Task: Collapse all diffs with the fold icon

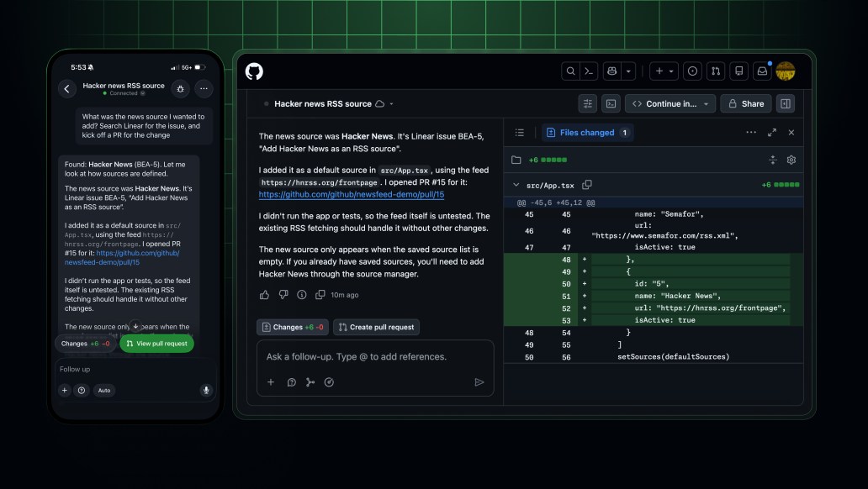Action: point(773,160)
